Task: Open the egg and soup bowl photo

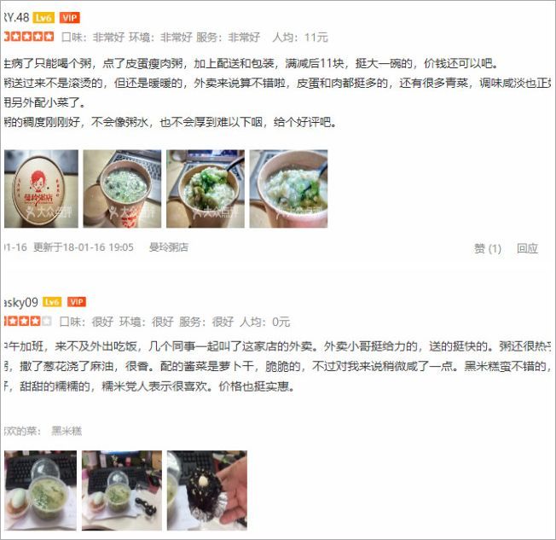Action: click(40, 491)
